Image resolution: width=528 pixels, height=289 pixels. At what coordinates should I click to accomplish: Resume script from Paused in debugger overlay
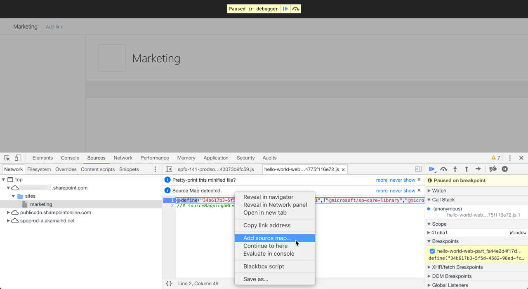click(285, 9)
